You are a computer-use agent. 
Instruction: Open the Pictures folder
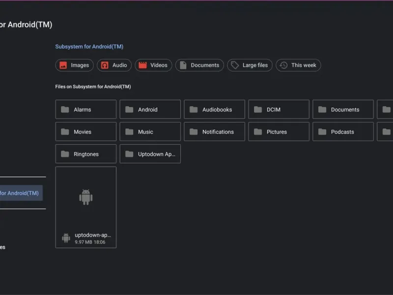coord(279,132)
